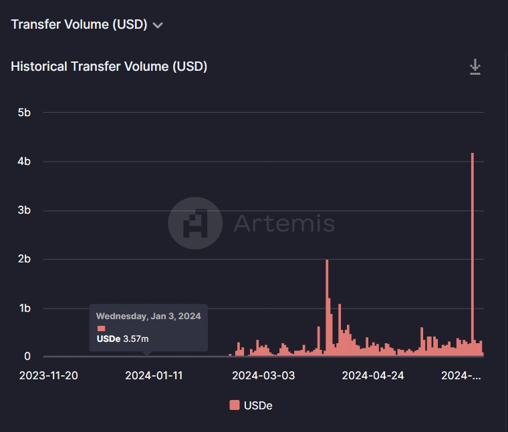
Task: Click the 3b y-axis label
Action: click(24, 210)
